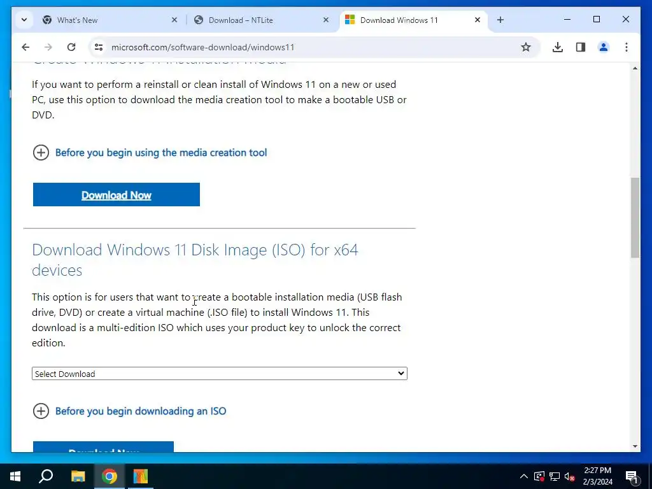Close the Download – NTLite tab

point(326,20)
